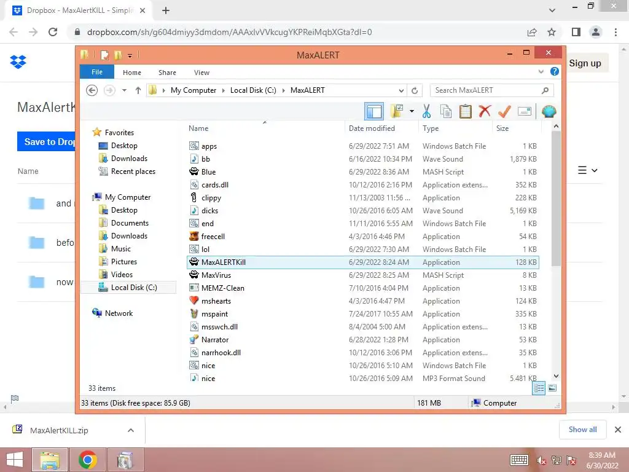Open MaxAlertKILL.zip download options arrow

click(x=131, y=430)
